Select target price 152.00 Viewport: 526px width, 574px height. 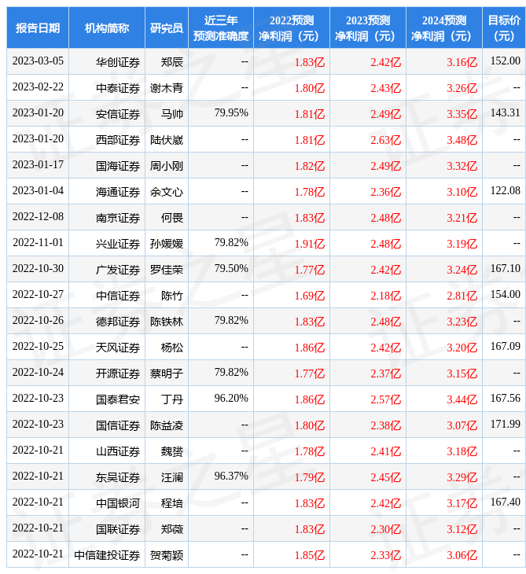coord(505,61)
